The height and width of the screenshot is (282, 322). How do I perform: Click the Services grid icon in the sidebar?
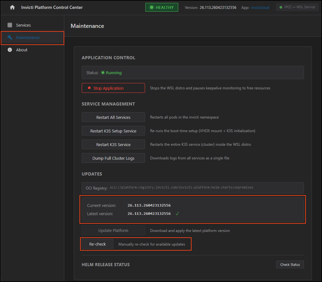coord(9,25)
